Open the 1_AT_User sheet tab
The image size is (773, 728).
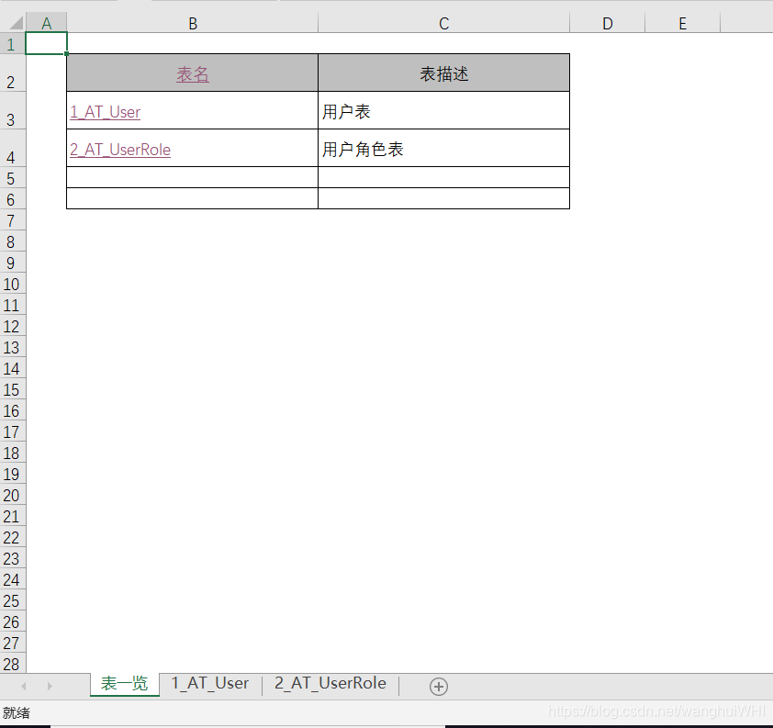210,684
